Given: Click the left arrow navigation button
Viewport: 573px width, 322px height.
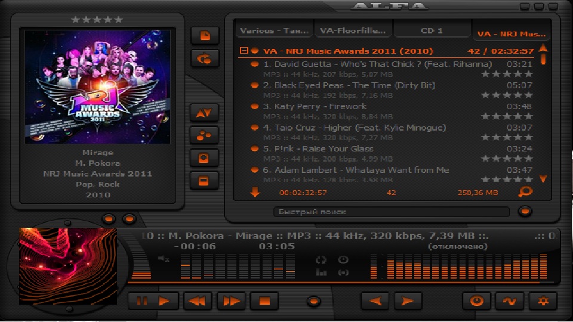Looking at the screenshot, I should [375, 301].
